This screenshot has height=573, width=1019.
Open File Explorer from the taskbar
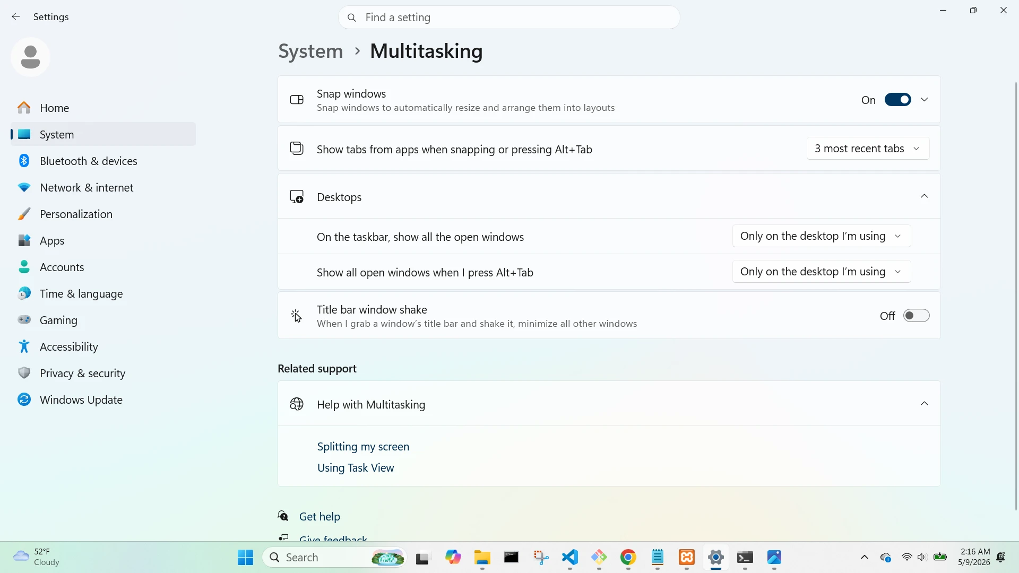[482, 558]
